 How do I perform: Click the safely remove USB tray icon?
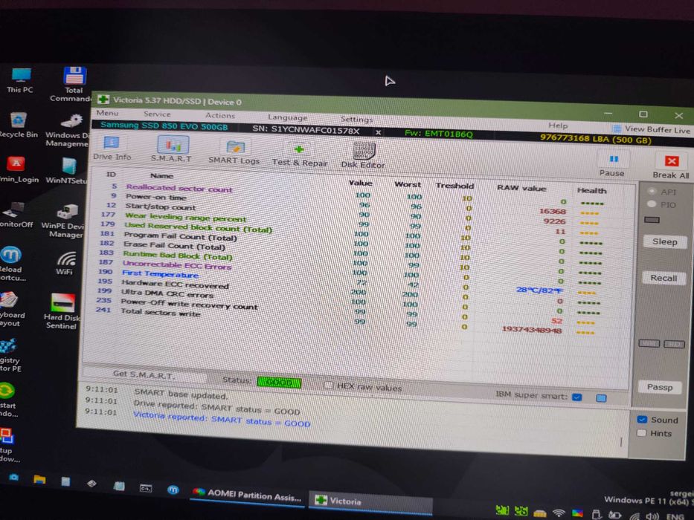(x=596, y=514)
